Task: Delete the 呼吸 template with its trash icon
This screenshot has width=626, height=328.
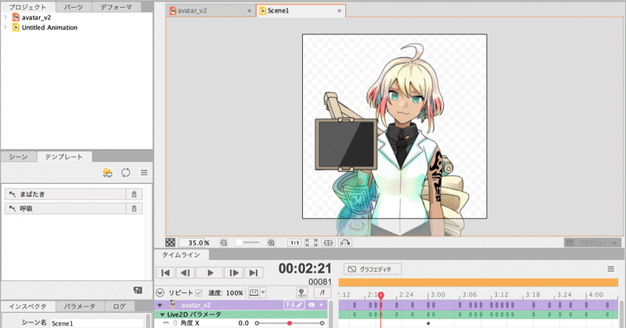Action: 134,208
